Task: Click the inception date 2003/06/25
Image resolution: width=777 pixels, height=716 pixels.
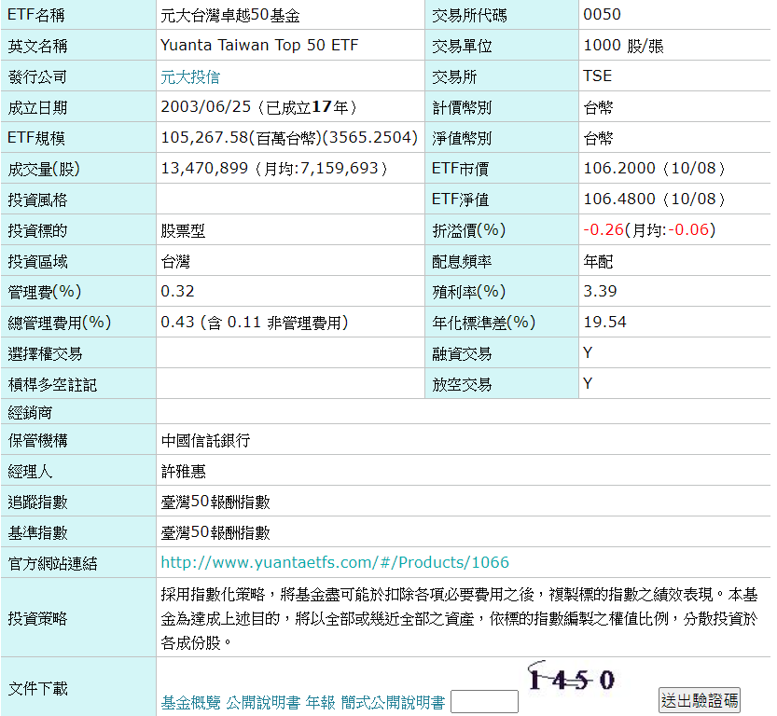Action: [205, 107]
